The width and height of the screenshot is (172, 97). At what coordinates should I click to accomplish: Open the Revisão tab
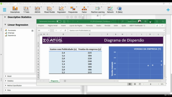tap(107, 26)
